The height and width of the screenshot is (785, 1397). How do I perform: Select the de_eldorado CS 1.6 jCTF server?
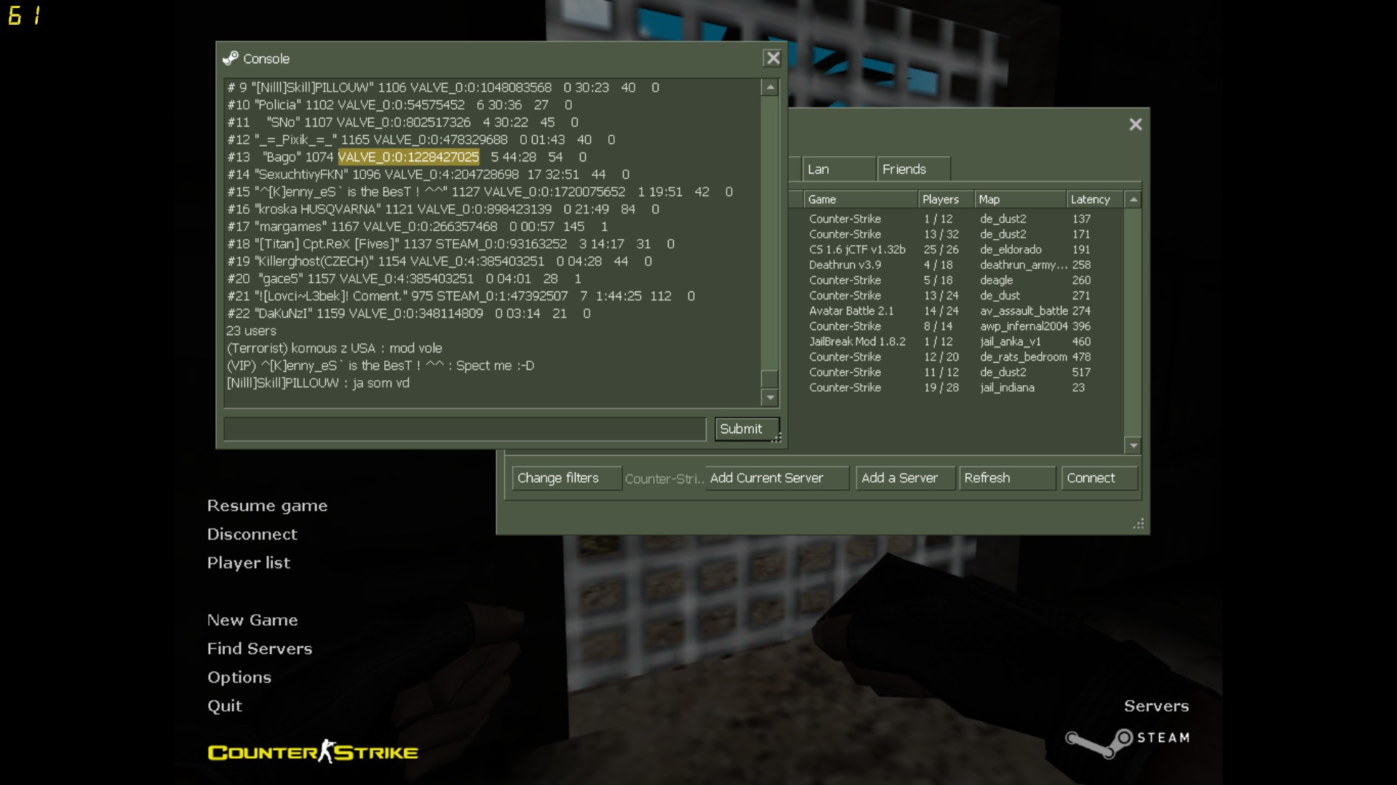(956, 249)
